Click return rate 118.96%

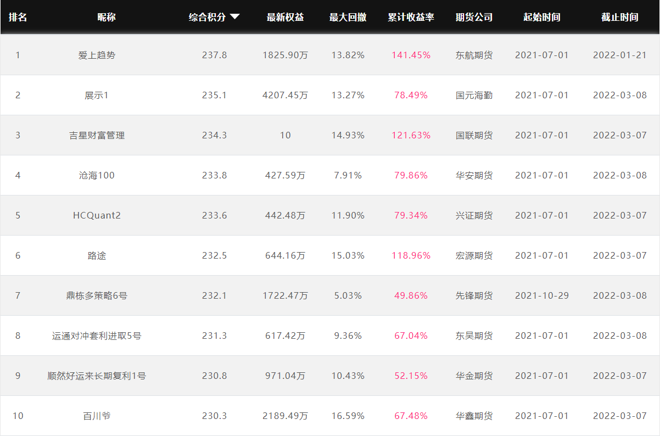pos(411,255)
